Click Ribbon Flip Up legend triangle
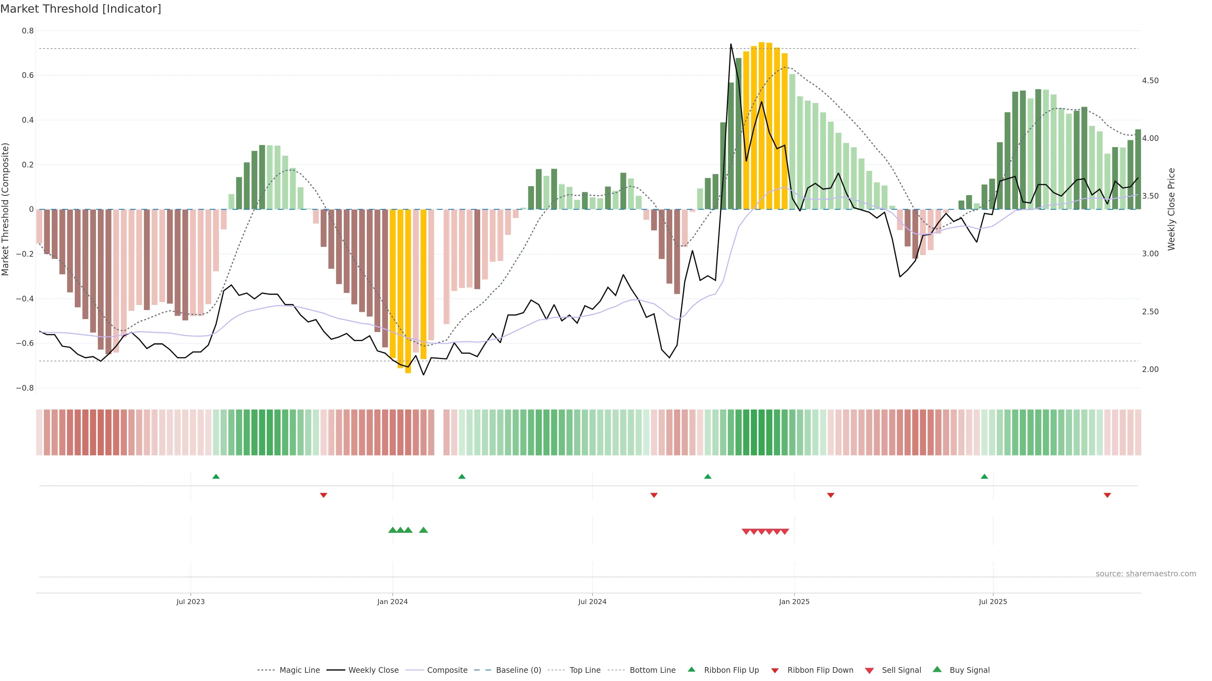 691,669
